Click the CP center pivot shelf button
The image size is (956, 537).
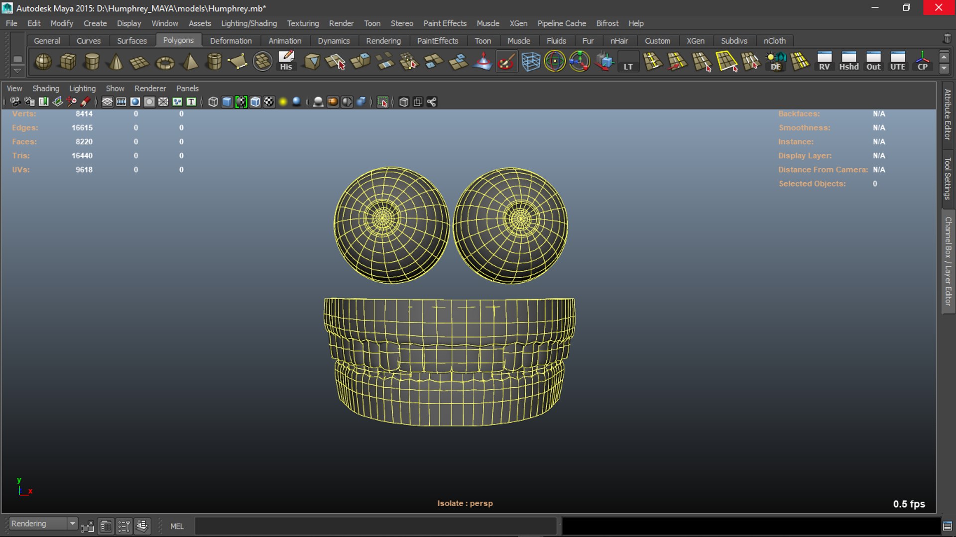[922, 61]
